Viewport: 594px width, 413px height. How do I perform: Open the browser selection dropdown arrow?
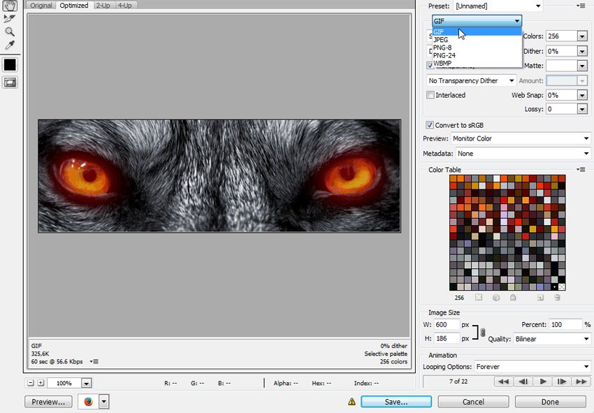click(104, 401)
